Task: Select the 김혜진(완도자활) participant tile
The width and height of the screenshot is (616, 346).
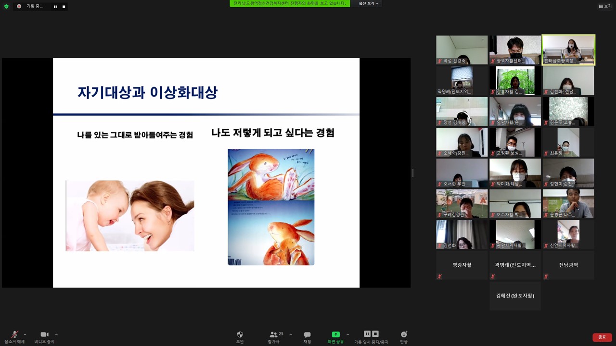Action: (515, 296)
